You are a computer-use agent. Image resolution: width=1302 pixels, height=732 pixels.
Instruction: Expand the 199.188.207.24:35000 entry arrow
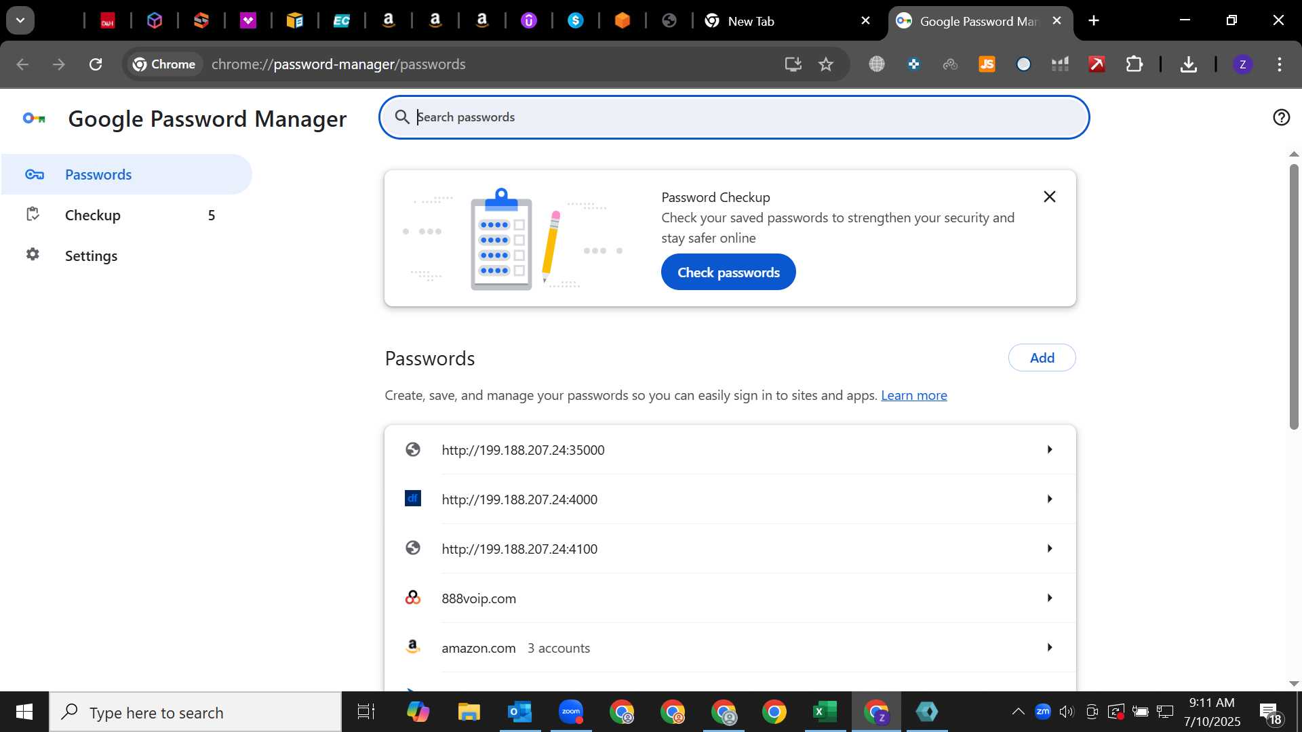point(1049,449)
